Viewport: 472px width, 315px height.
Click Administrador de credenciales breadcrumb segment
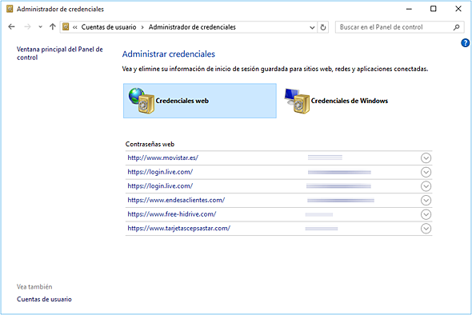point(192,27)
